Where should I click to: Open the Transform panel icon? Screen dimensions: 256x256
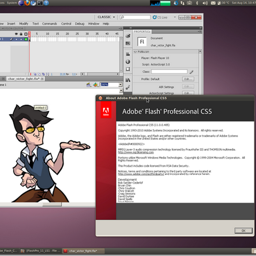click(x=128, y=69)
